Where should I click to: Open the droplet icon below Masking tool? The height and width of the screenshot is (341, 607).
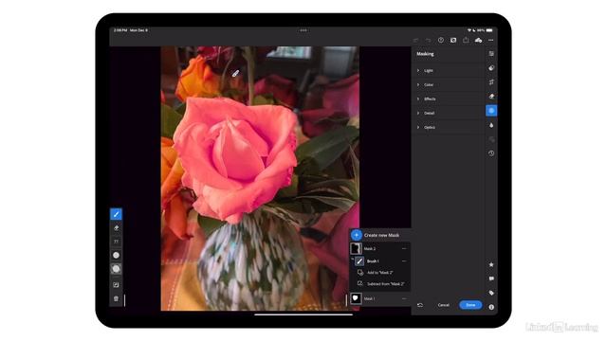491,125
